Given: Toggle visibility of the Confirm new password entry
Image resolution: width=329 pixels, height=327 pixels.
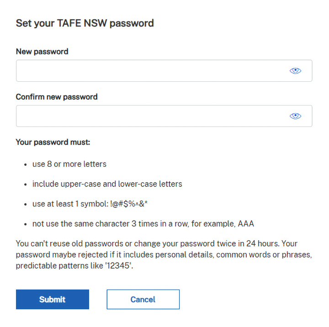Looking at the screenshot, I should pos(296,116).
